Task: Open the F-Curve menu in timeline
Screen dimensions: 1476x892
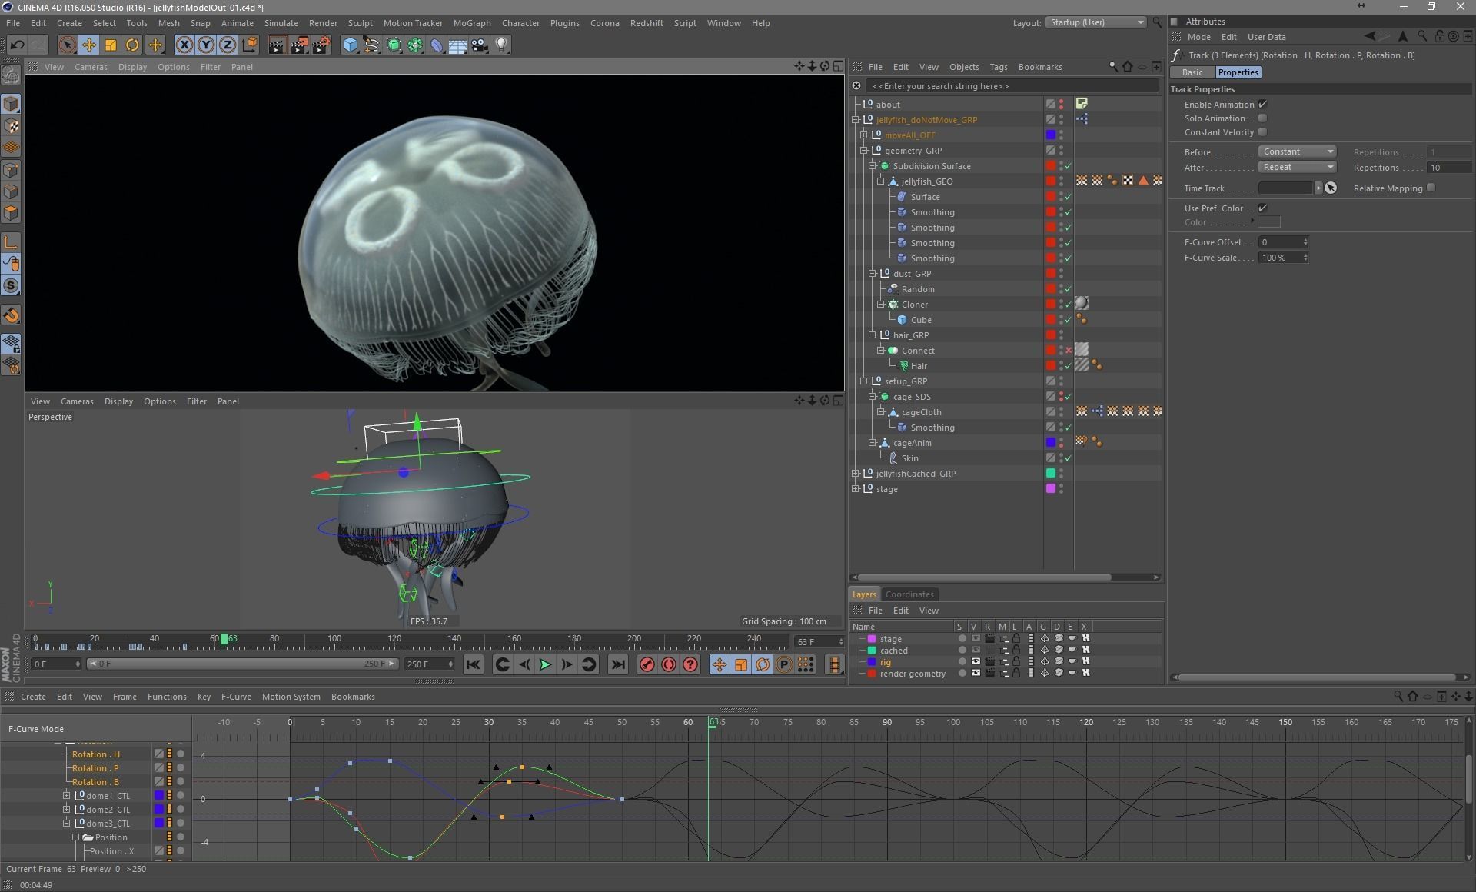Action: (x=236, y=697)
